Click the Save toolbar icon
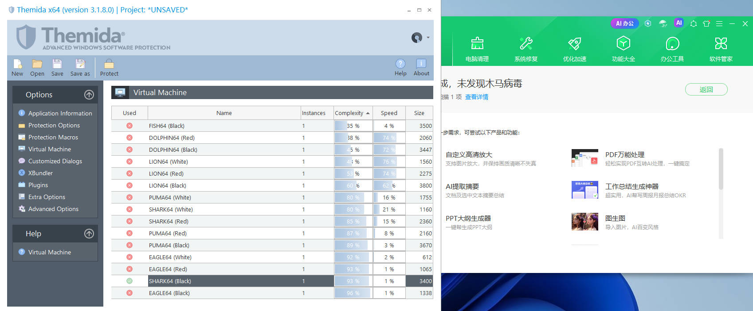 pos(57,64)
